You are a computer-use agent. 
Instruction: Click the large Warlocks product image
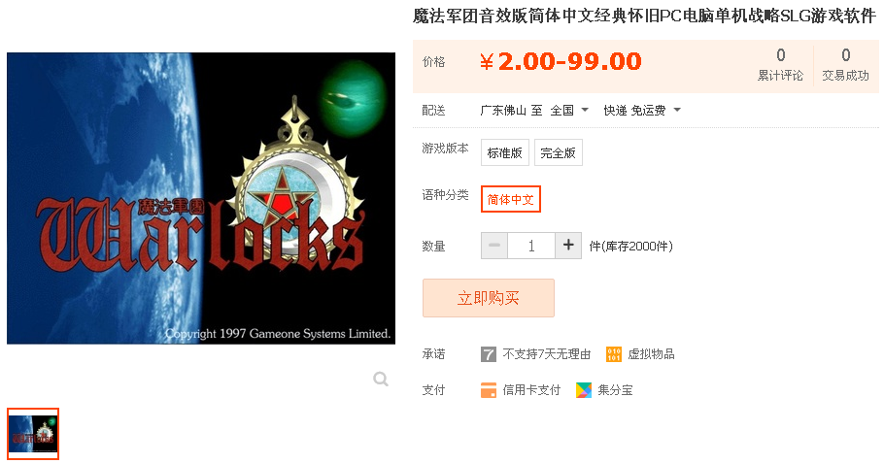click(201, 198)
